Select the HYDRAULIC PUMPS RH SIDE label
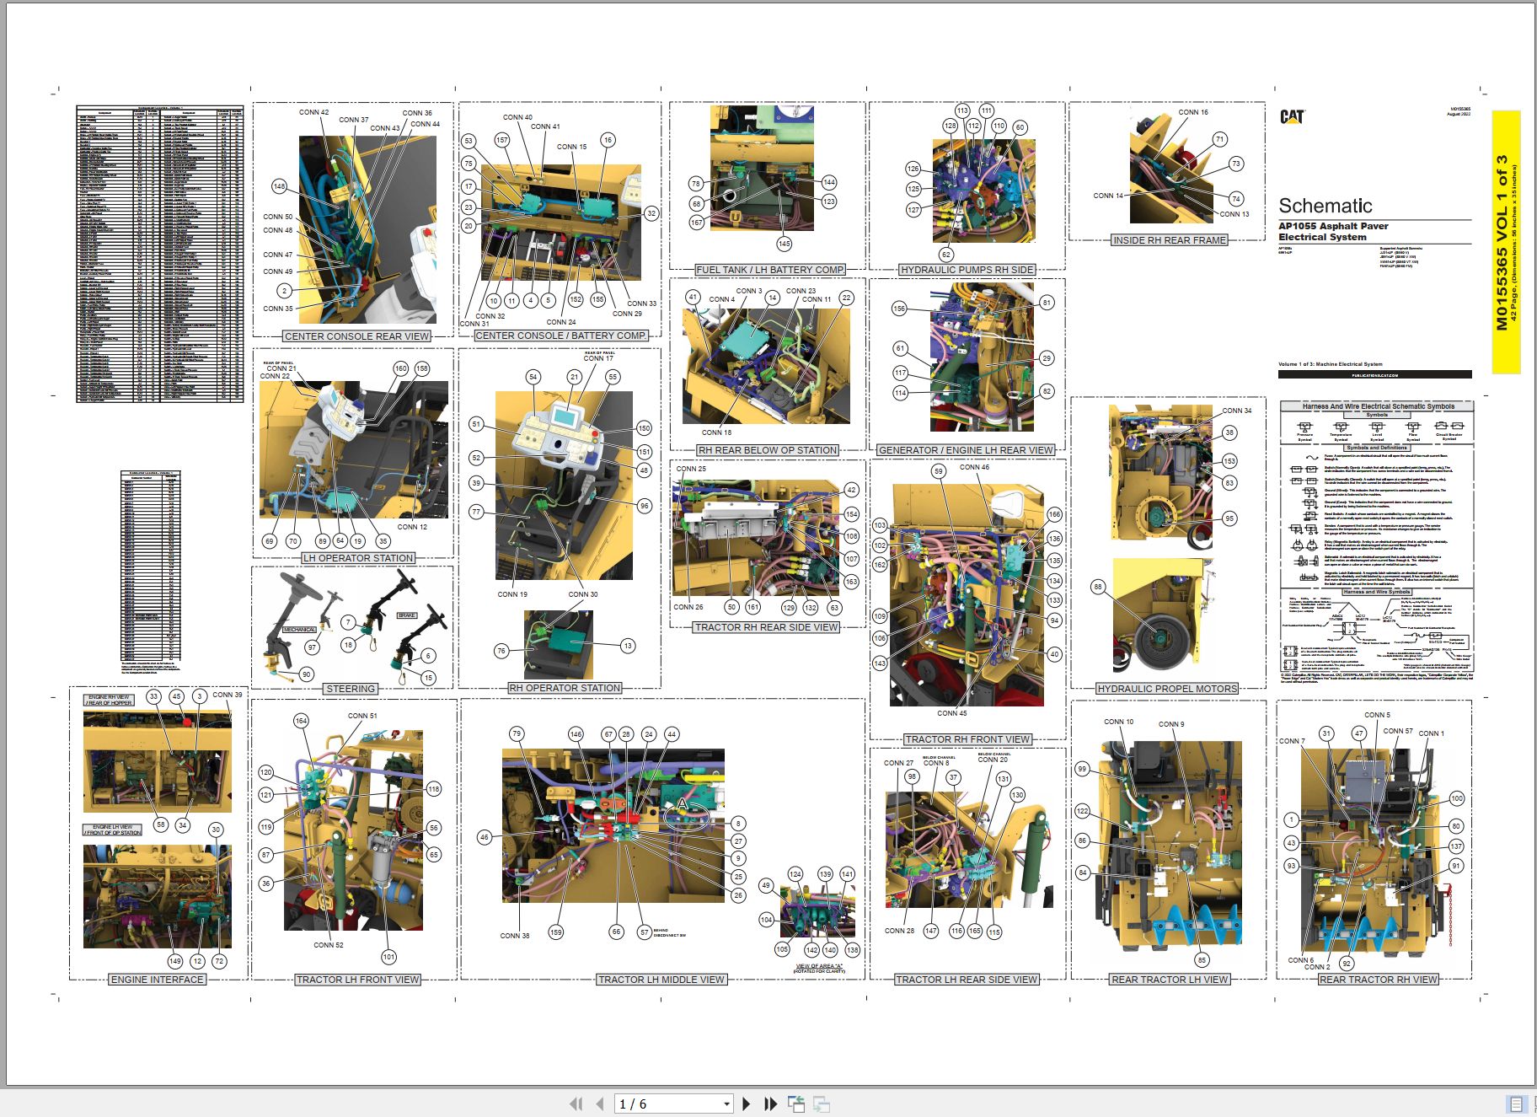Screen dimensions: 1537x1117 point(967,270)
